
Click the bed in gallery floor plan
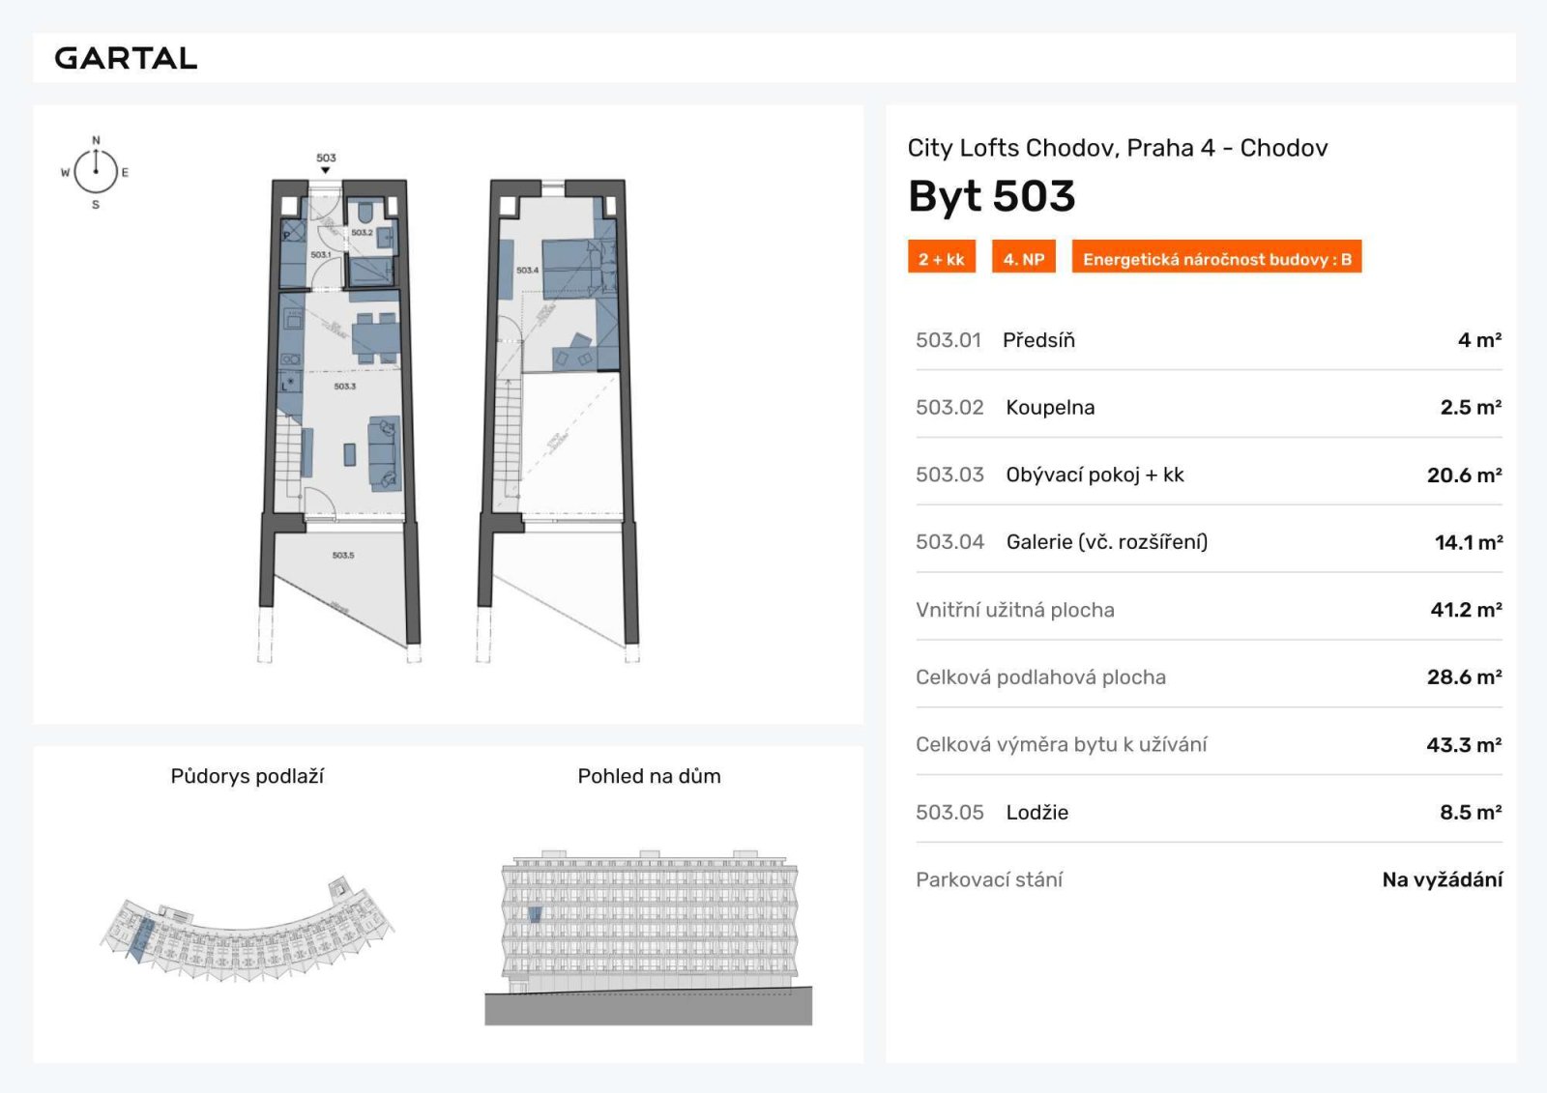tap(578, 268)
